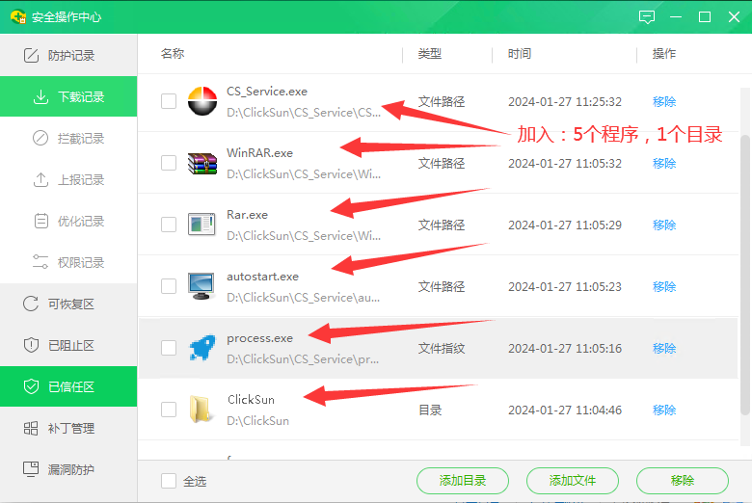
Task: Remove autostart.exe via its 移除 link
Action: pyautogui.click(x=664, y=287)
